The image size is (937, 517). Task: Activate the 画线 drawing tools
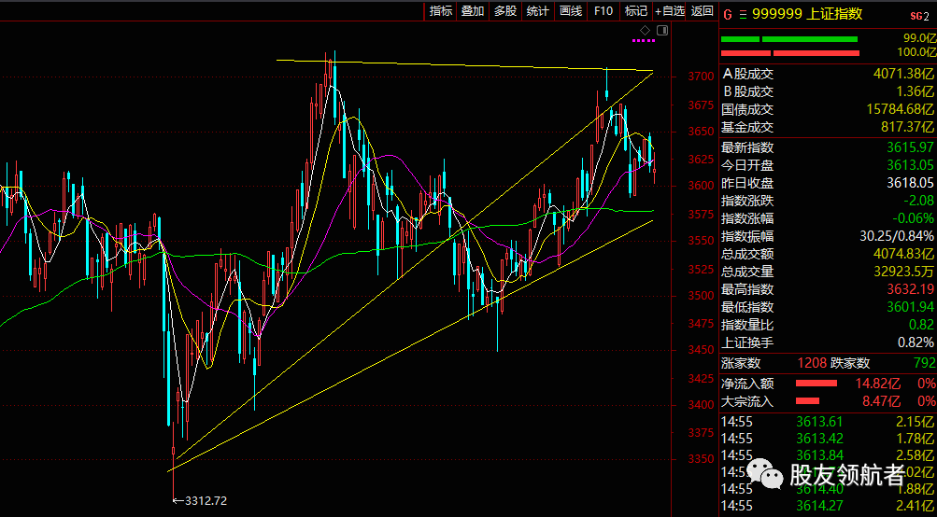[570, 11]
